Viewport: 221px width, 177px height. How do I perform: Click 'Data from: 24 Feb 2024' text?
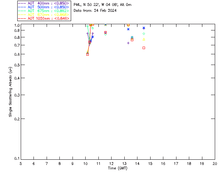(95, 10)
